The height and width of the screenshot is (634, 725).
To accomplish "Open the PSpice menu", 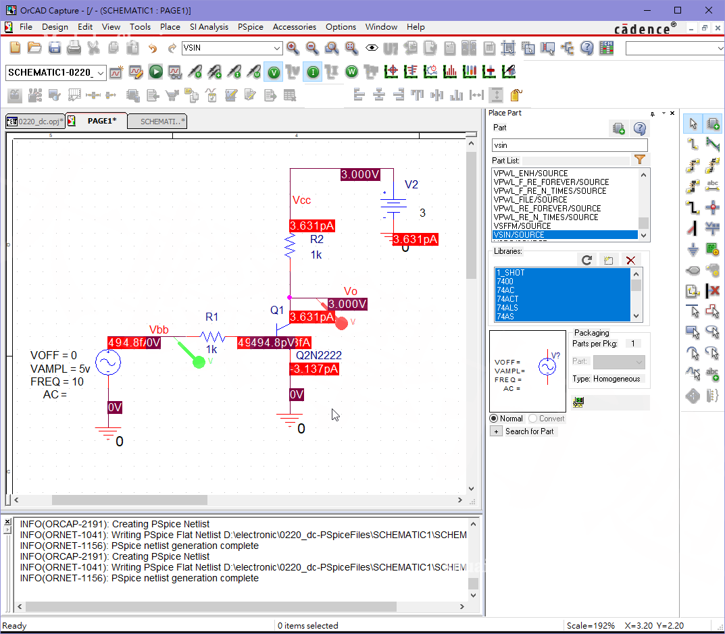I will click(251, 27).
